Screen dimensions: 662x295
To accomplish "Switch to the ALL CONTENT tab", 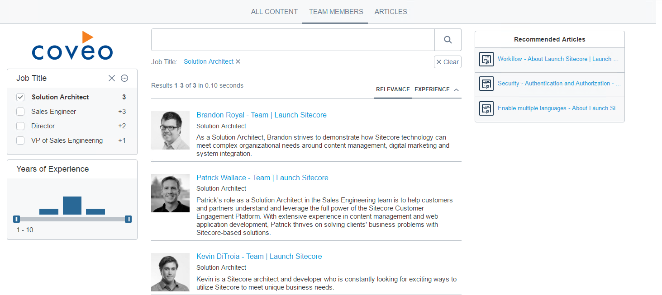I will pyautogui.click(x=274, y=11).
